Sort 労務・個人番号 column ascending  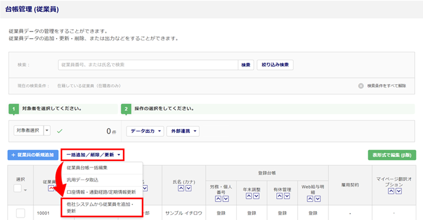pyautogui.click(x=218, y=199)
